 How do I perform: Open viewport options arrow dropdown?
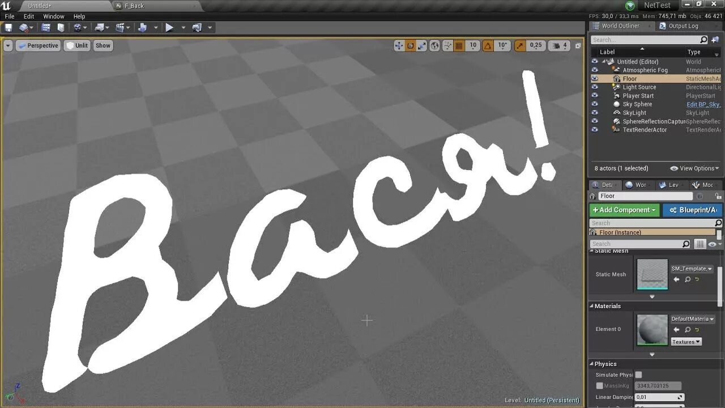[8, 45]
